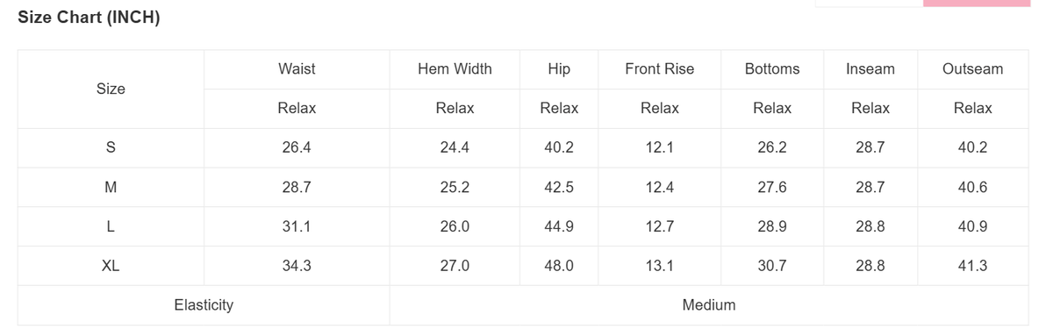Click the Inseam column header
The height and width of the screenshot is (336, 1053).
(870, 68)
